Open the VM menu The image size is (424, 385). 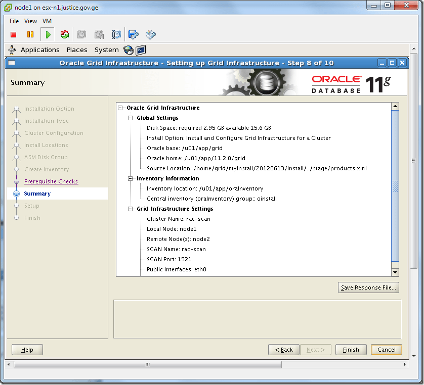[47, 21]
